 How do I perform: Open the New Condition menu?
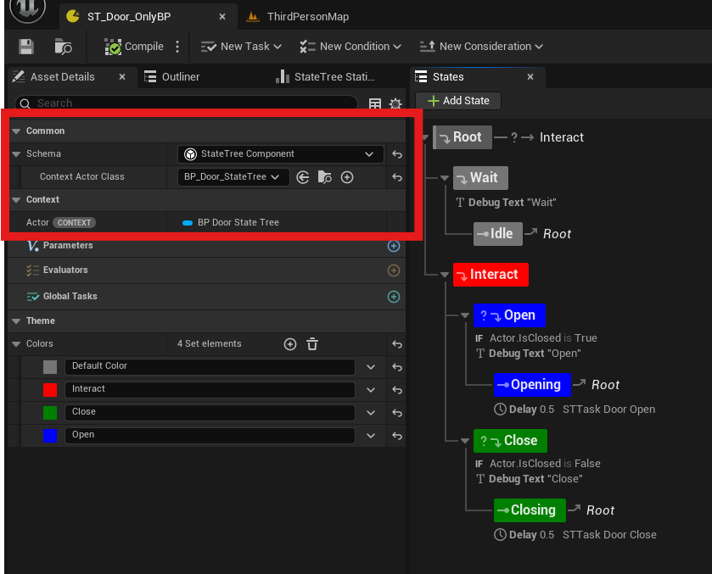(x=350, y=47)
